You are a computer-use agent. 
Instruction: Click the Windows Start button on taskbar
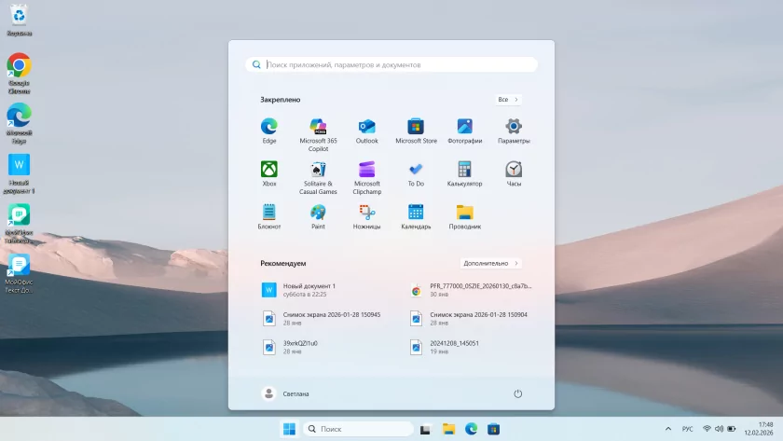coord(289,429)
